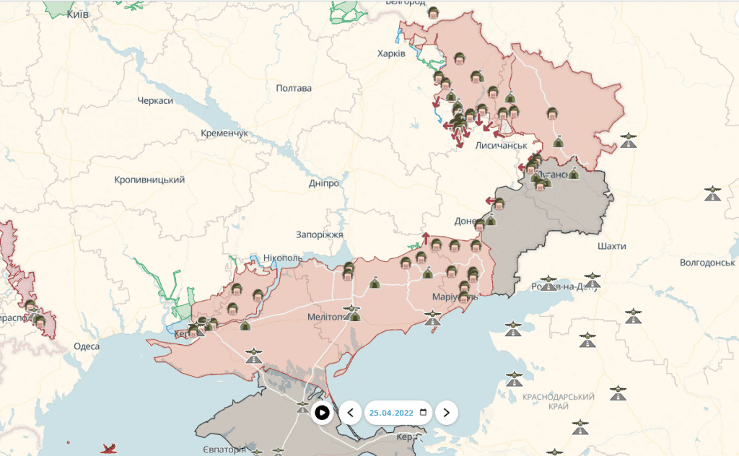Click the Євпаторія label
This screenshot has height=456, width=739.
[224, 450]
